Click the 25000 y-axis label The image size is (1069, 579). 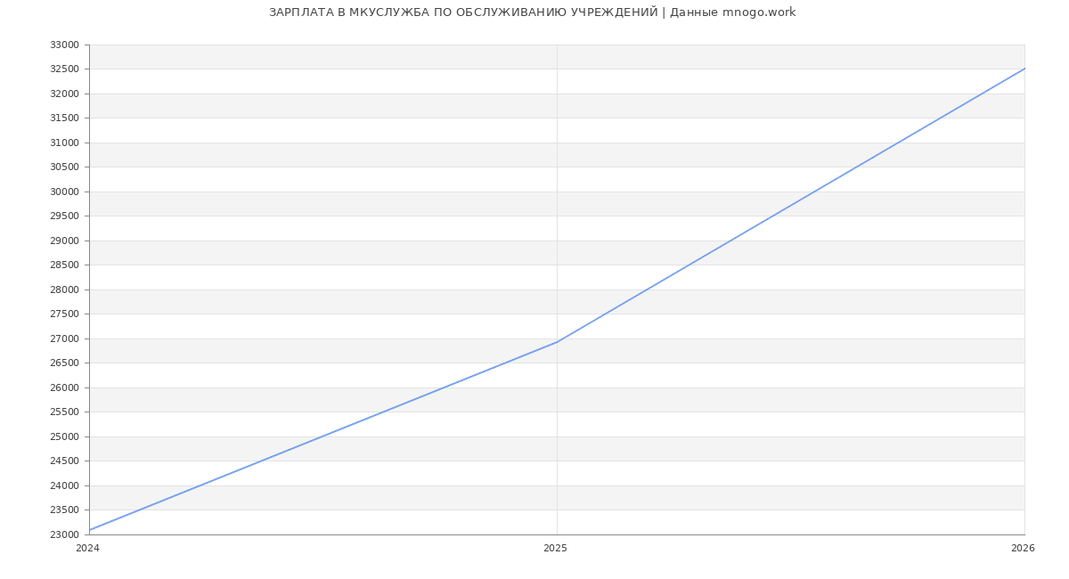[x=64, y=436]
